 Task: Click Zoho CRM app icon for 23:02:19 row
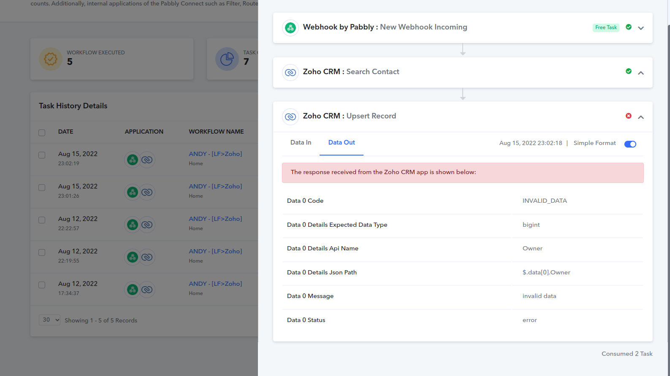tap(147, 160)
